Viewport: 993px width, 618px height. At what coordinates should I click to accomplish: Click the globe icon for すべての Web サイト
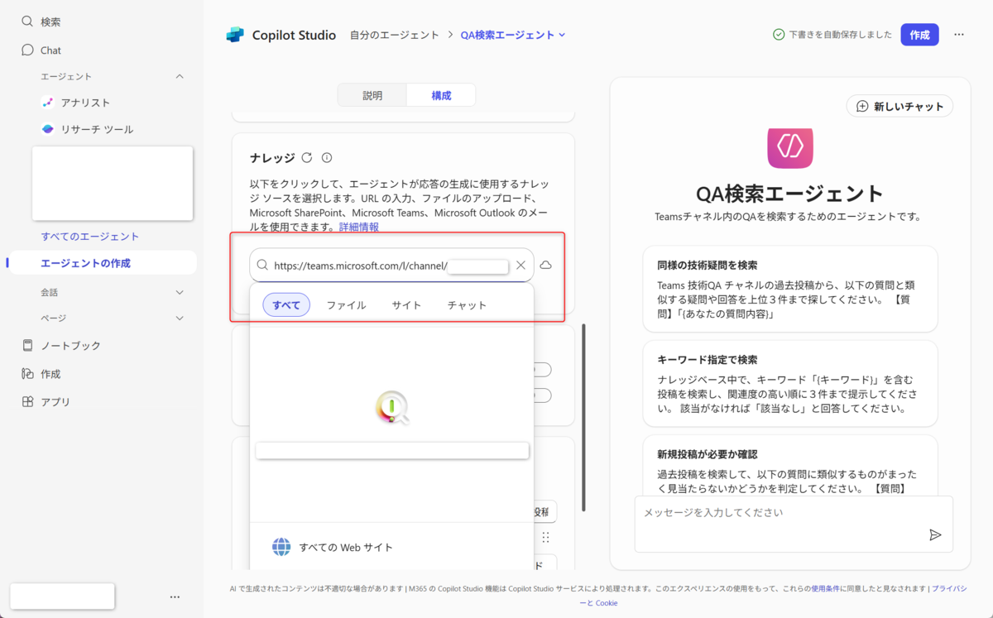click(x=281, y=547)
